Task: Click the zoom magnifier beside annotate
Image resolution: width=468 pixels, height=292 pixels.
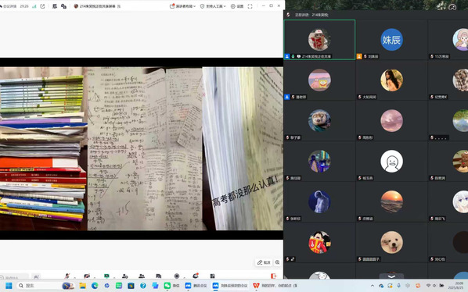Action: click(x=277, y=262)
